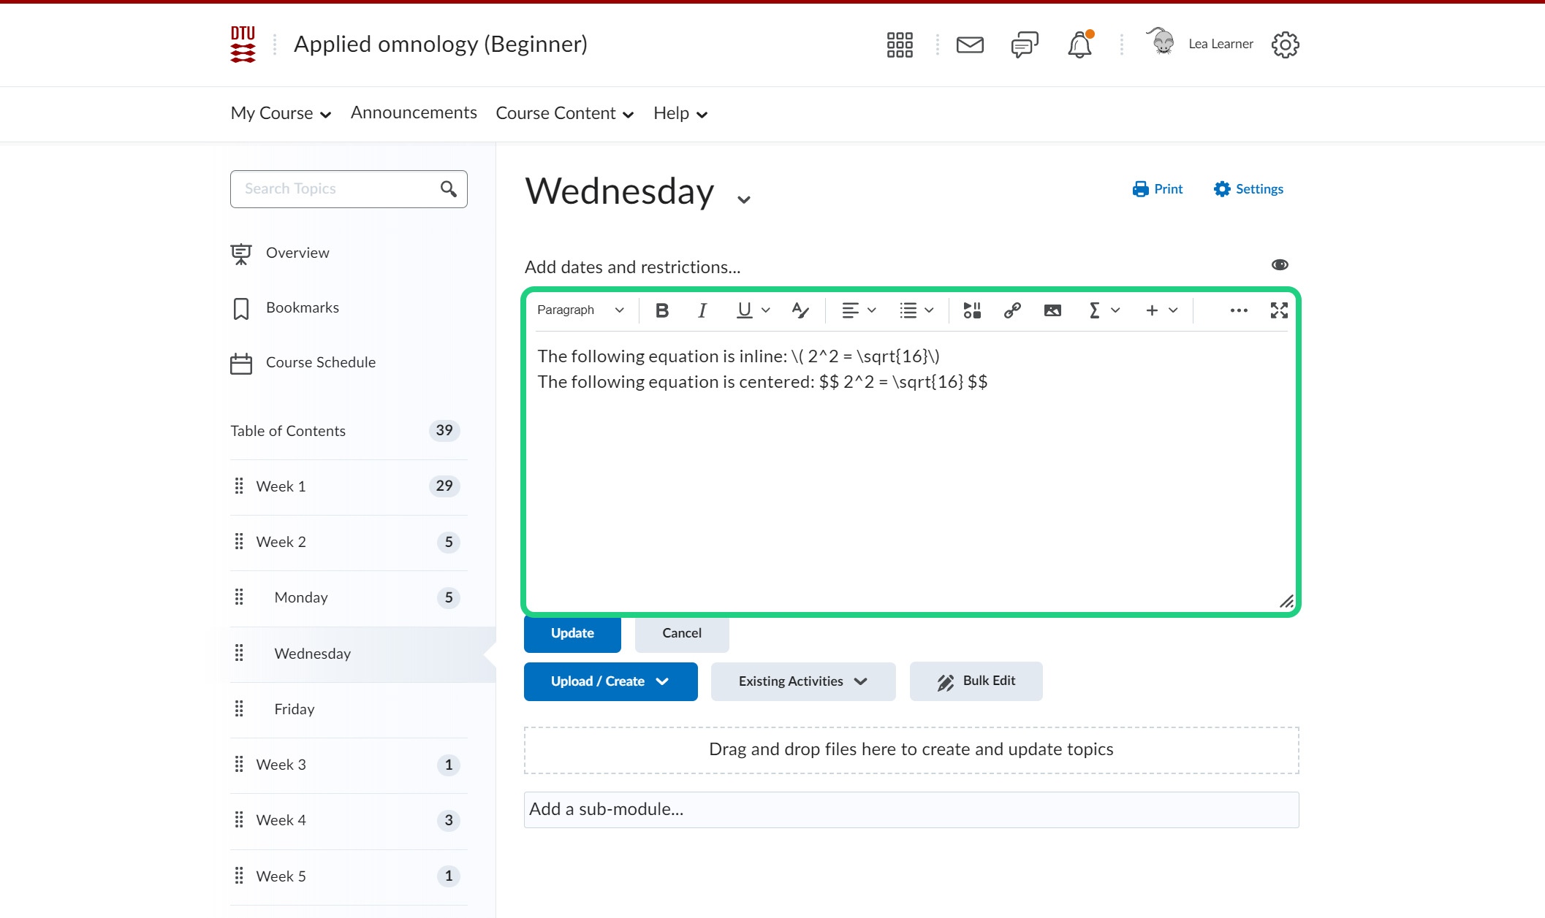
Task: Click the Search Topics input field
Action: pyautogui.click(x=336, y=189)
